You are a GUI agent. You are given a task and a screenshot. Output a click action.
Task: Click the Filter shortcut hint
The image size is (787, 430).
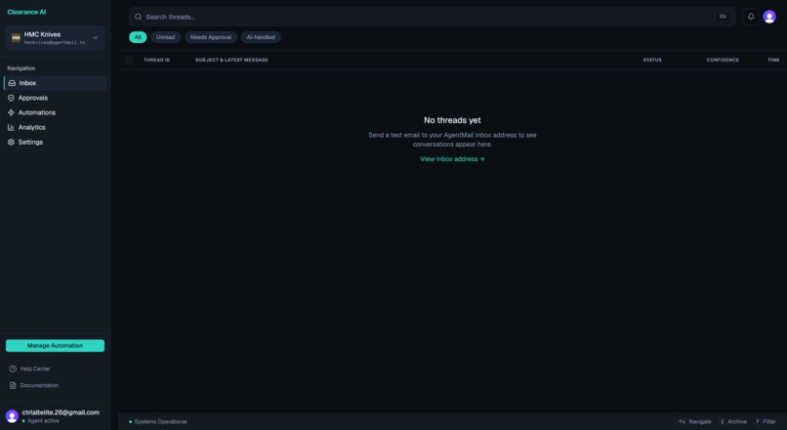[x=766, y=421]
